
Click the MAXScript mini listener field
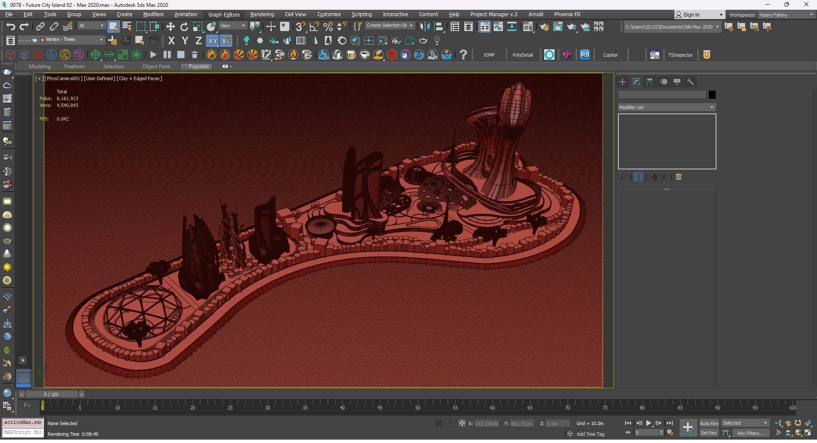[x=23, y=432]
